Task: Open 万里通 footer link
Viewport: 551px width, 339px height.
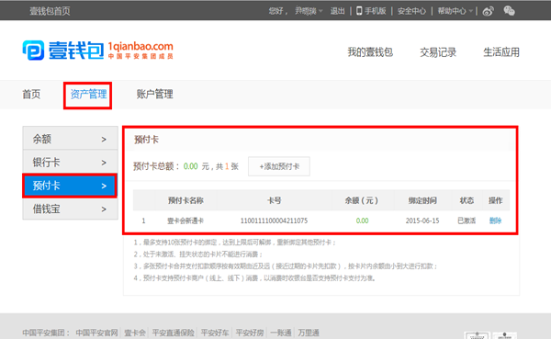Action: coord(309,333)
